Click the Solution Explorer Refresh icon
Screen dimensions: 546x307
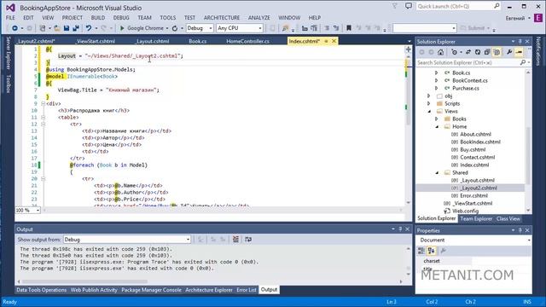click(478, 52)
